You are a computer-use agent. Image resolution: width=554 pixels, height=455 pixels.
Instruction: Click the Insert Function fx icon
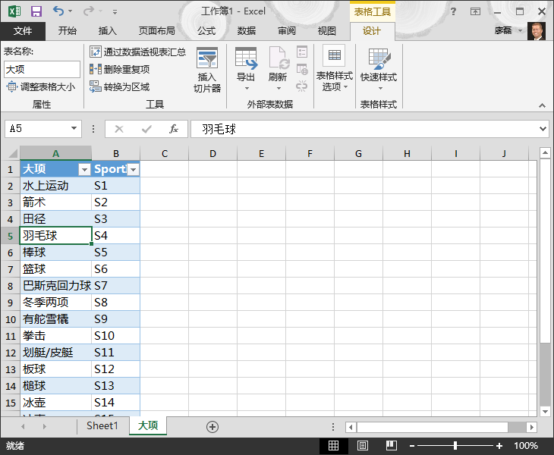click(x=173, y=129)
